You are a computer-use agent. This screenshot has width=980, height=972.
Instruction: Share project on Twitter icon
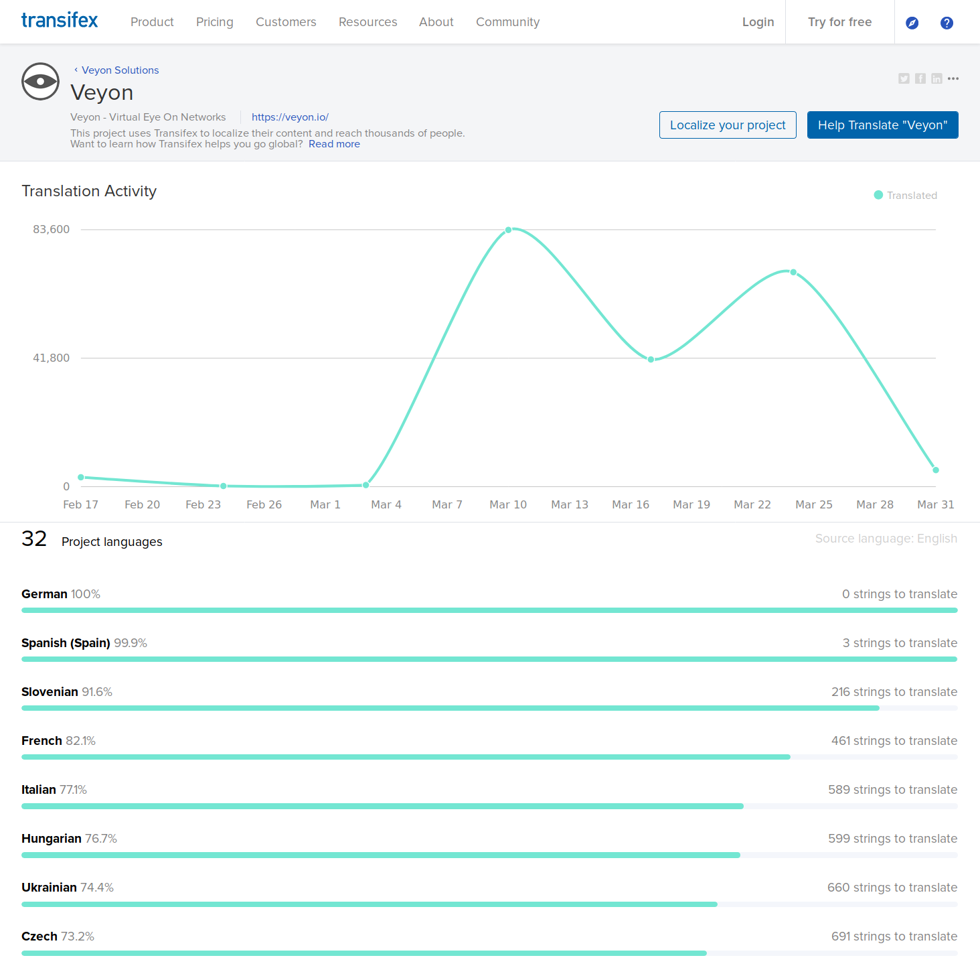tap(904, 78)
